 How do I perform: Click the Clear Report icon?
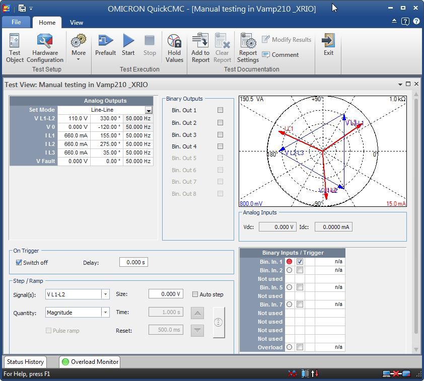click(222, 48)
